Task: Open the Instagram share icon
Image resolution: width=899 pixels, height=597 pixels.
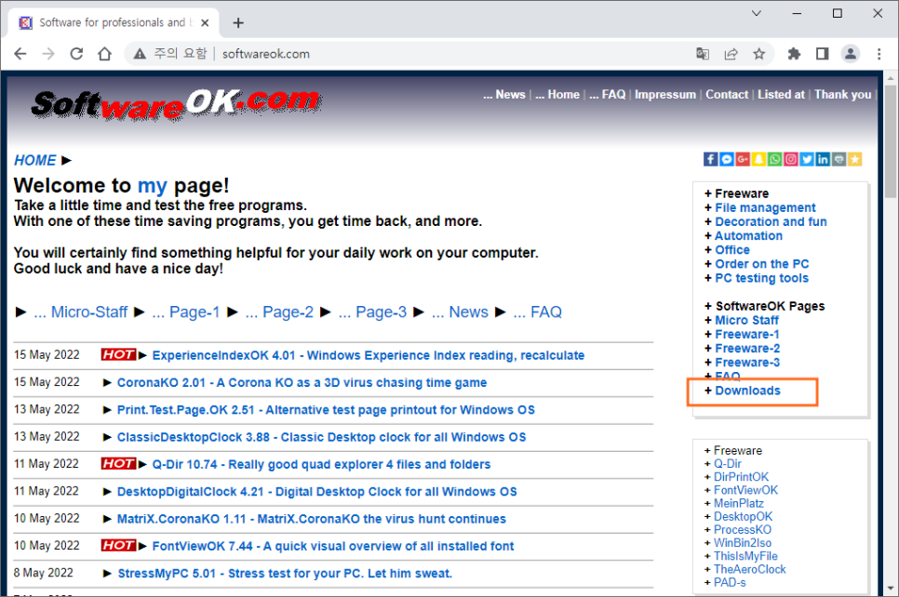Action: pos(791,159)
